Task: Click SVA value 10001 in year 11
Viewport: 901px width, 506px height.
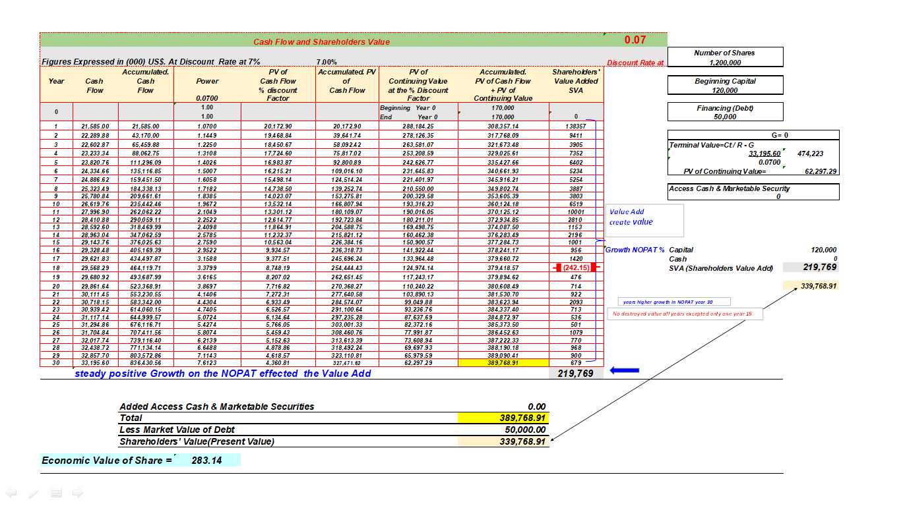Action: pos(576,212)
